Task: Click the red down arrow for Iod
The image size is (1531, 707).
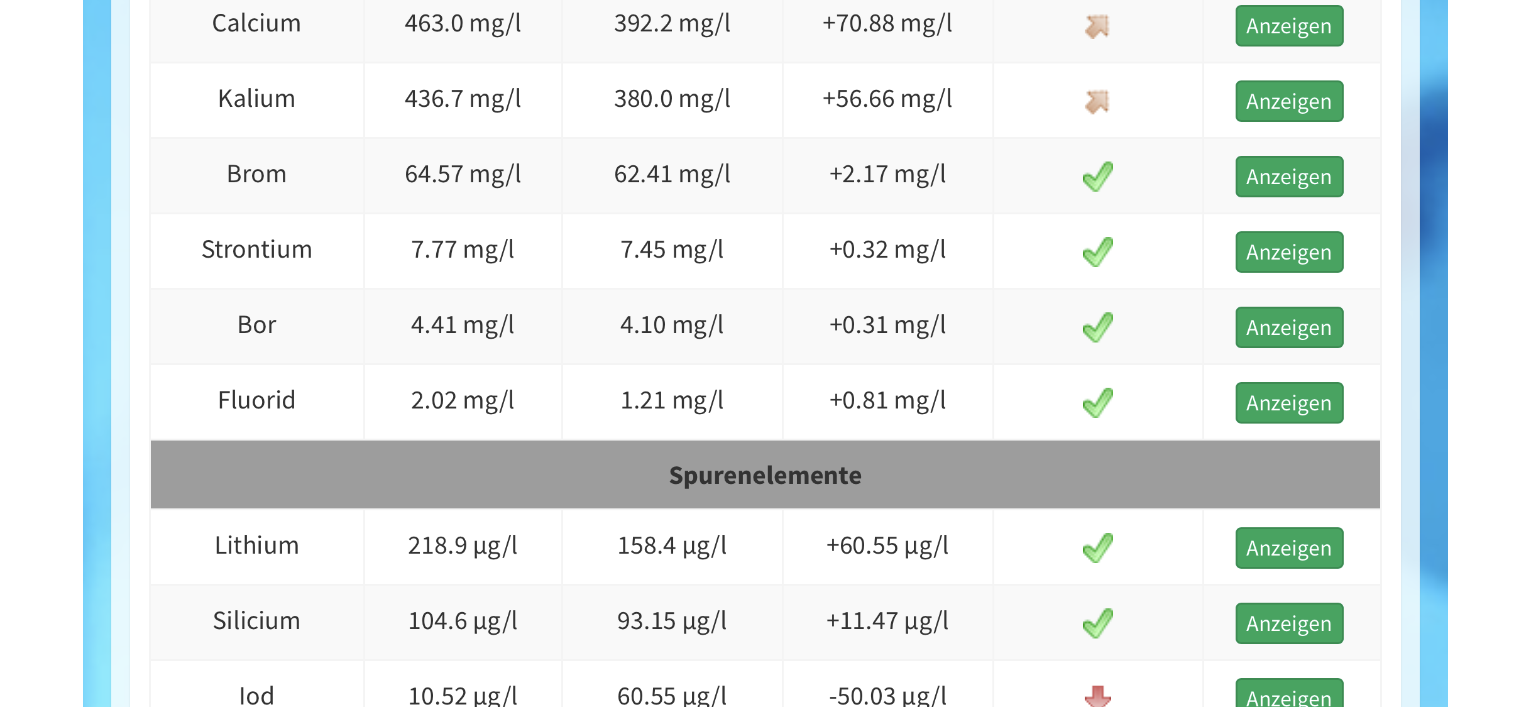Action: click(x=1097, y=696)
